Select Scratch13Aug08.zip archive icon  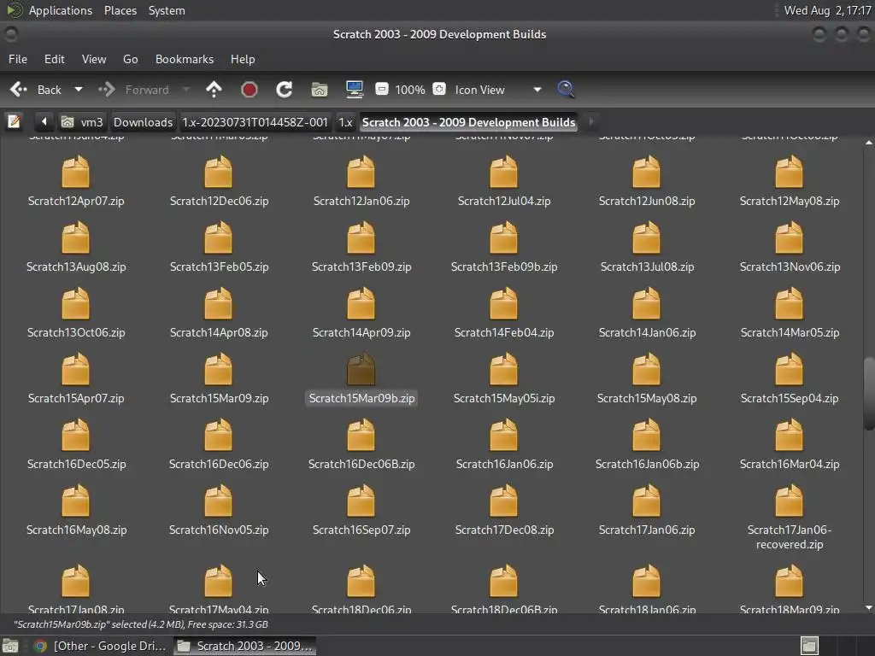click(x=75, y=237)
